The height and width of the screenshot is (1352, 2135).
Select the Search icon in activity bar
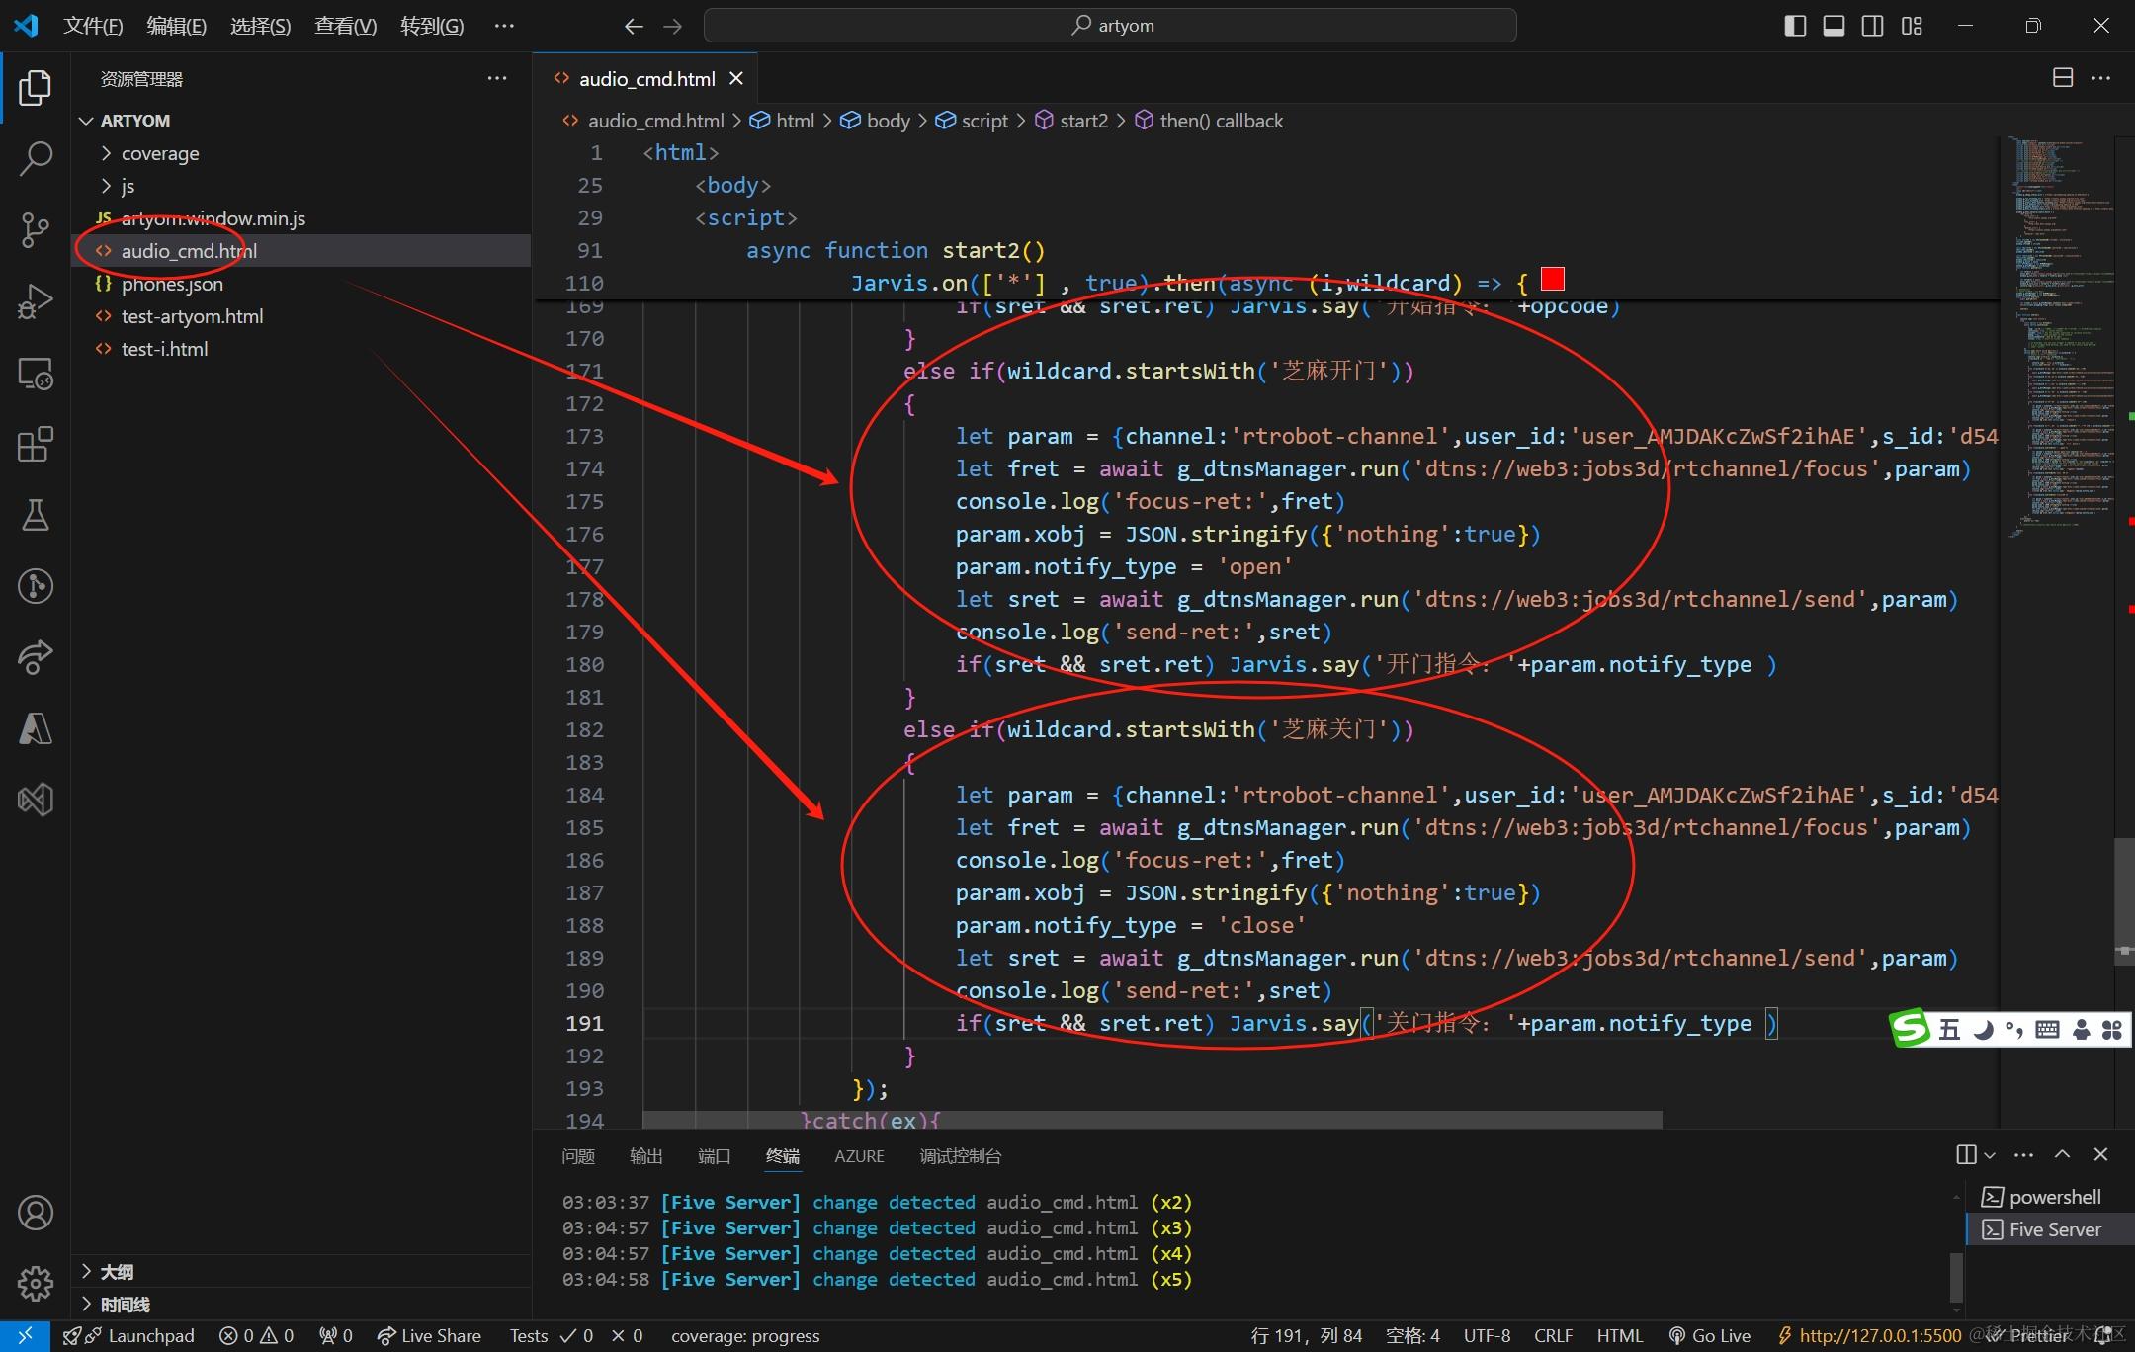point(35,155)
